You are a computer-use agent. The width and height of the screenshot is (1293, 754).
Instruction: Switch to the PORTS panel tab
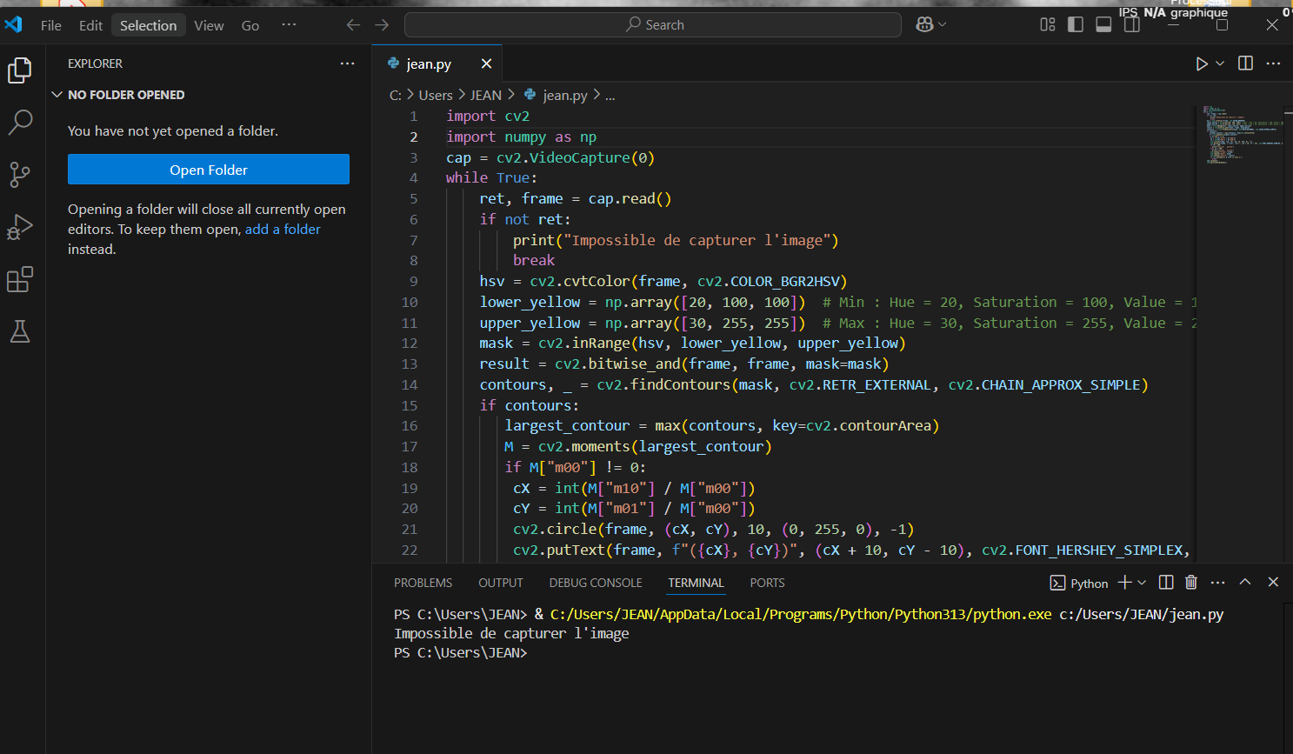[x=767, y=583]
